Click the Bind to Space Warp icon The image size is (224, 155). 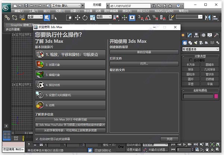(22, 18)
